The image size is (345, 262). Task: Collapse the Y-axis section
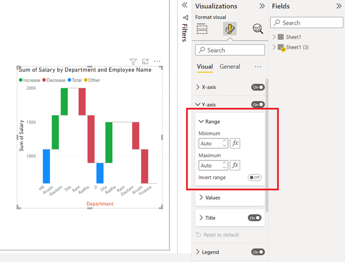[198, 104]
